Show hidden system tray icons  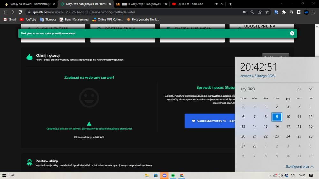269,176
